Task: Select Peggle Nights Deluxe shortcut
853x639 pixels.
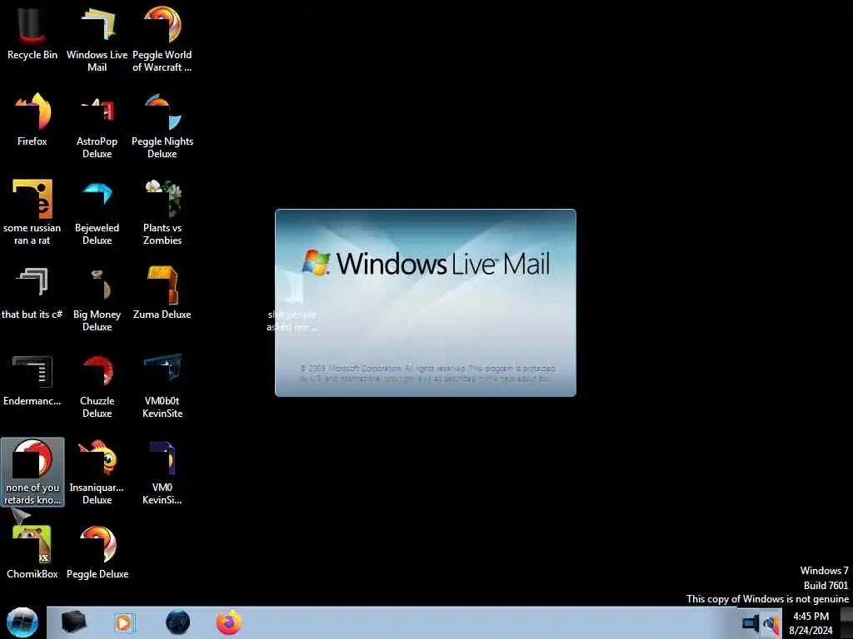Action: coord(162,126)
